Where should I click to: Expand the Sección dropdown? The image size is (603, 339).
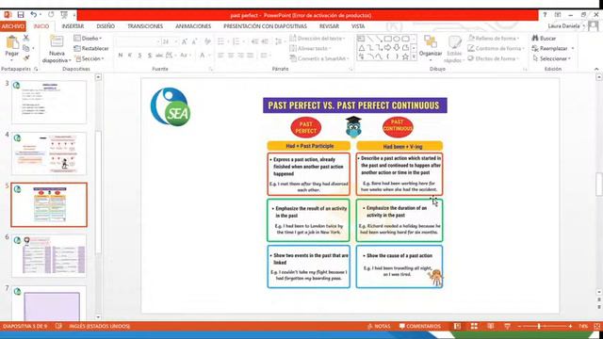tap(90, 58)
